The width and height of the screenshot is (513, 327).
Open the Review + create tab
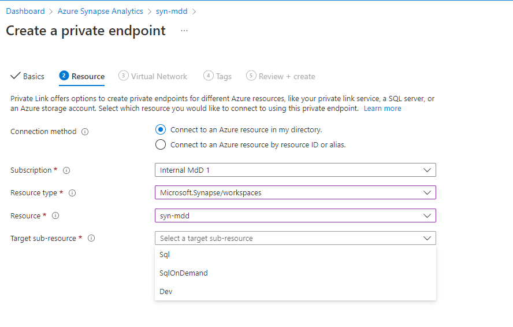[x=281, y=76]
